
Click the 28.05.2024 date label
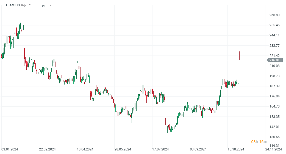click(x=123, y=149)
